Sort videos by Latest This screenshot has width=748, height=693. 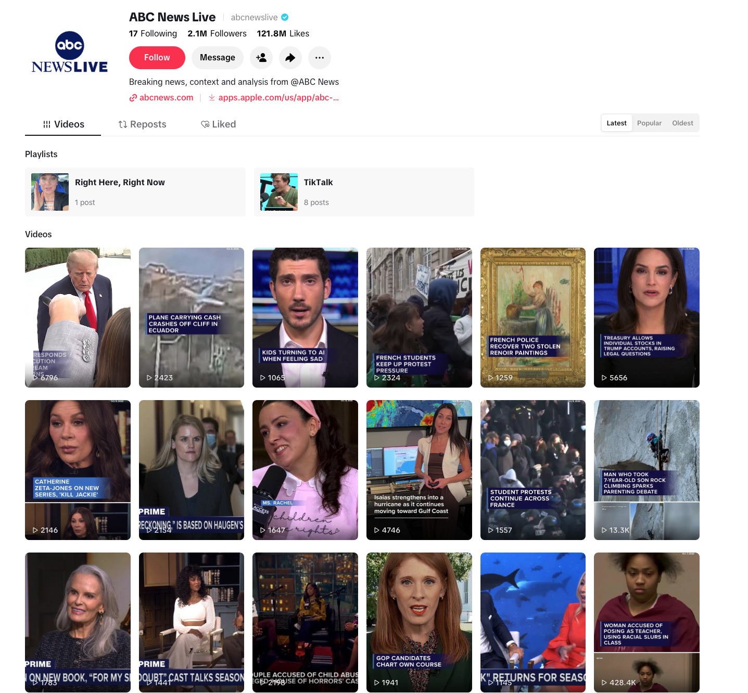[617, 123]
